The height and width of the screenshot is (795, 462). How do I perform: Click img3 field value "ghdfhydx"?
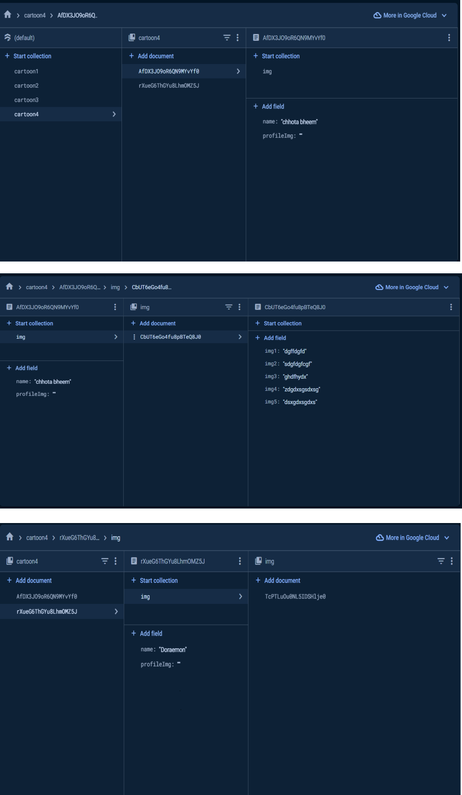pyautogui.click(x=295, y=377)
